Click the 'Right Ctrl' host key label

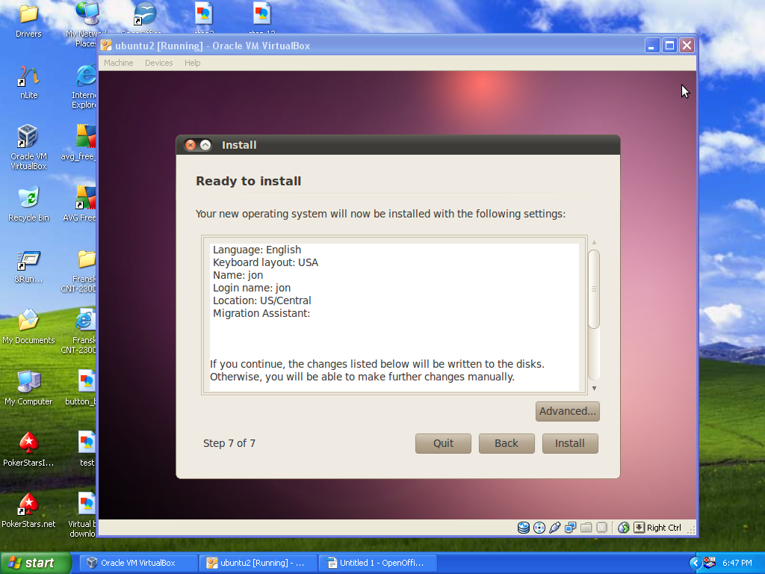coord(664,528)
